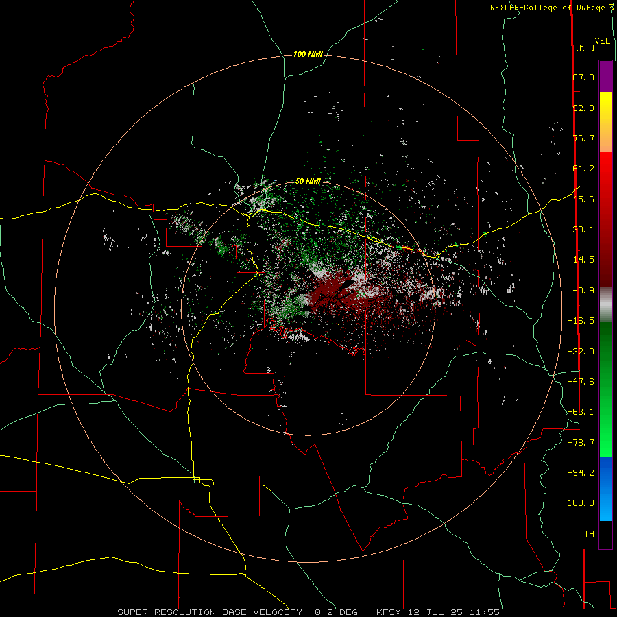Click the small yellow square highway marker
This screenshot has height=617, width=617.
(x=196, y=480)
